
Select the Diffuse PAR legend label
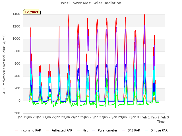click(159, 130)
